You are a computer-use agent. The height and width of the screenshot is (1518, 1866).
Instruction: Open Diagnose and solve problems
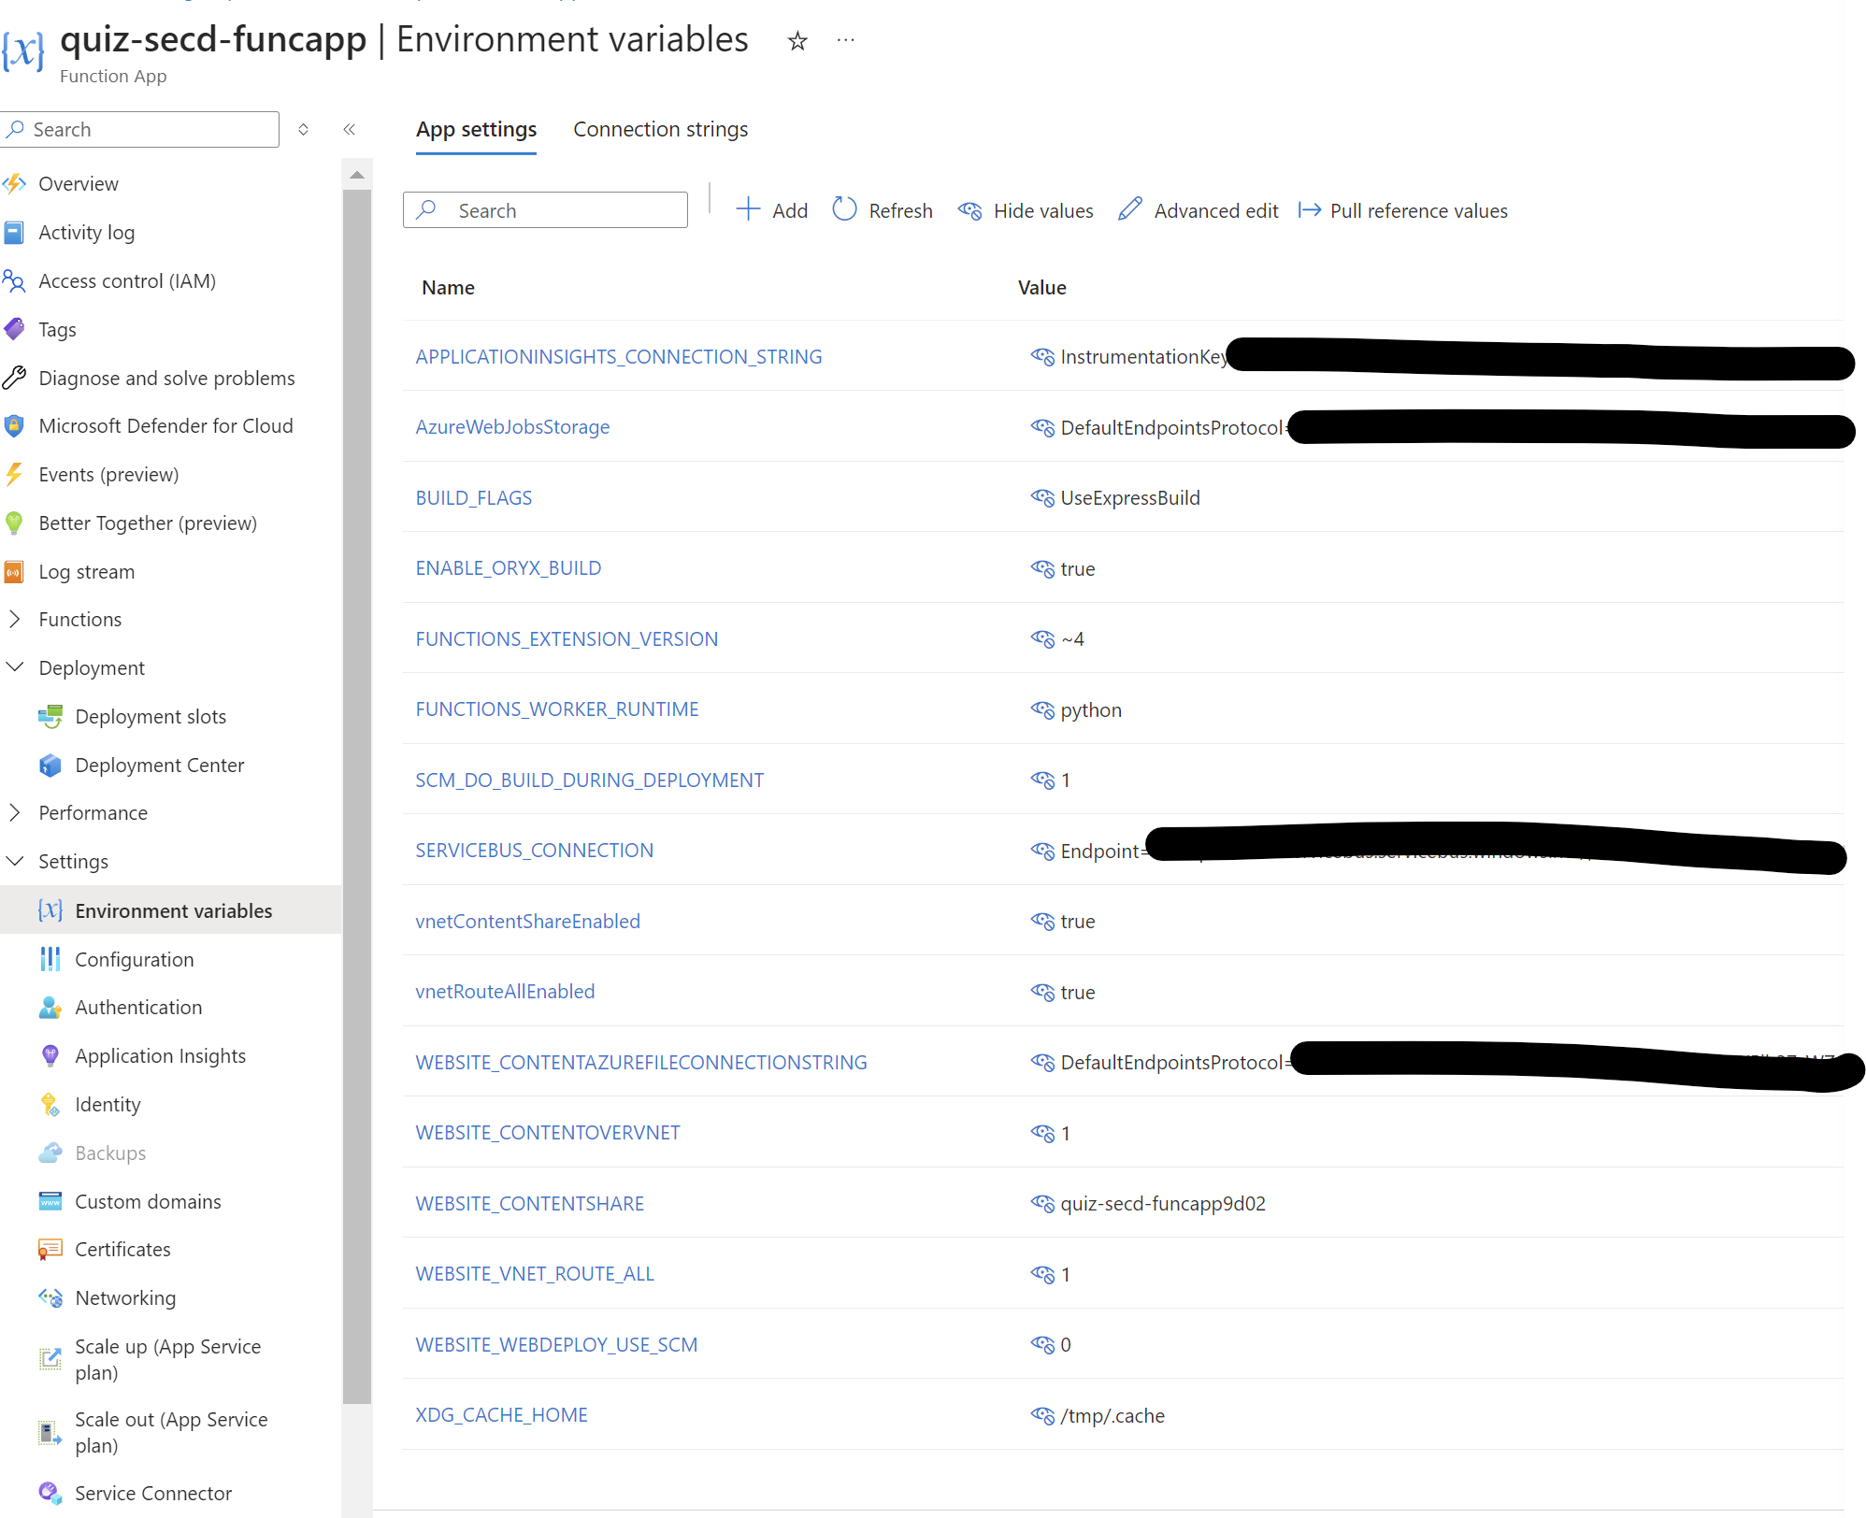tap(166, 378)
